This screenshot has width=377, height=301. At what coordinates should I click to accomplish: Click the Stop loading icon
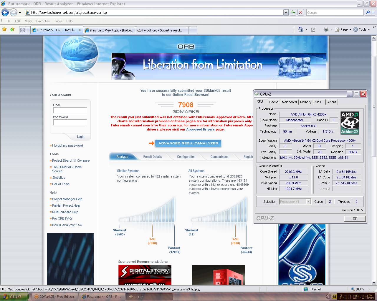(300, 12)
